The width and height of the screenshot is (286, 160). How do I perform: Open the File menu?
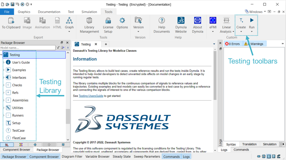pos(7,12)
